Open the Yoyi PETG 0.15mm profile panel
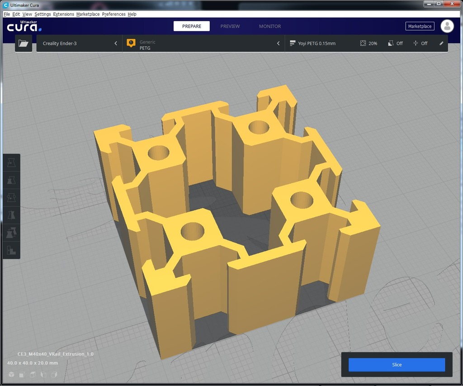463x386 pixels. click(366, 43)
